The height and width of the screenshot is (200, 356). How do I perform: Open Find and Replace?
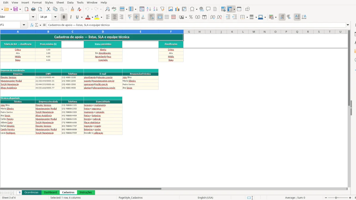(x=107, y=9)
